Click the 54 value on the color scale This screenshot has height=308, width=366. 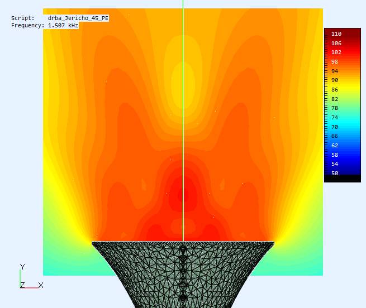pyautogui.click(x=335, y=164)
